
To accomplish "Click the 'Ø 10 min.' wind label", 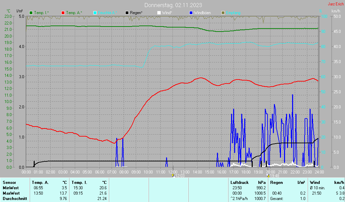I will 318,188.
